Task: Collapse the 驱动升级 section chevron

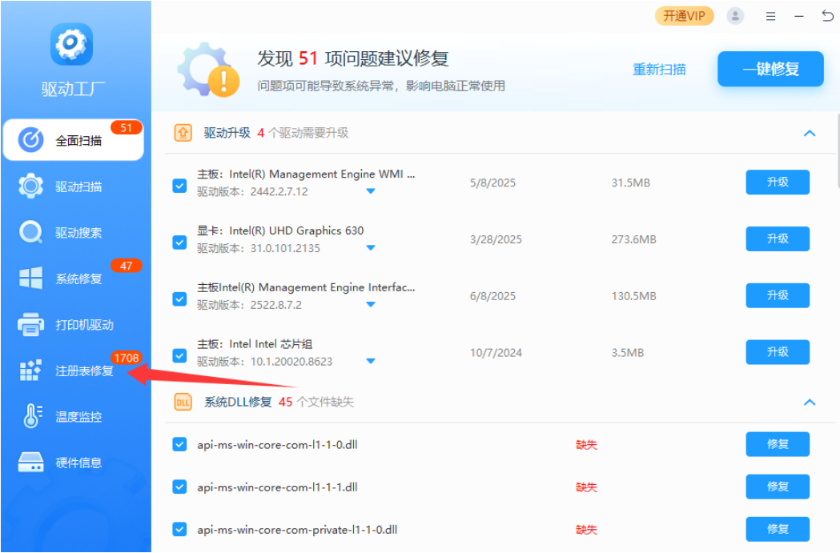Action: (810, 134)
